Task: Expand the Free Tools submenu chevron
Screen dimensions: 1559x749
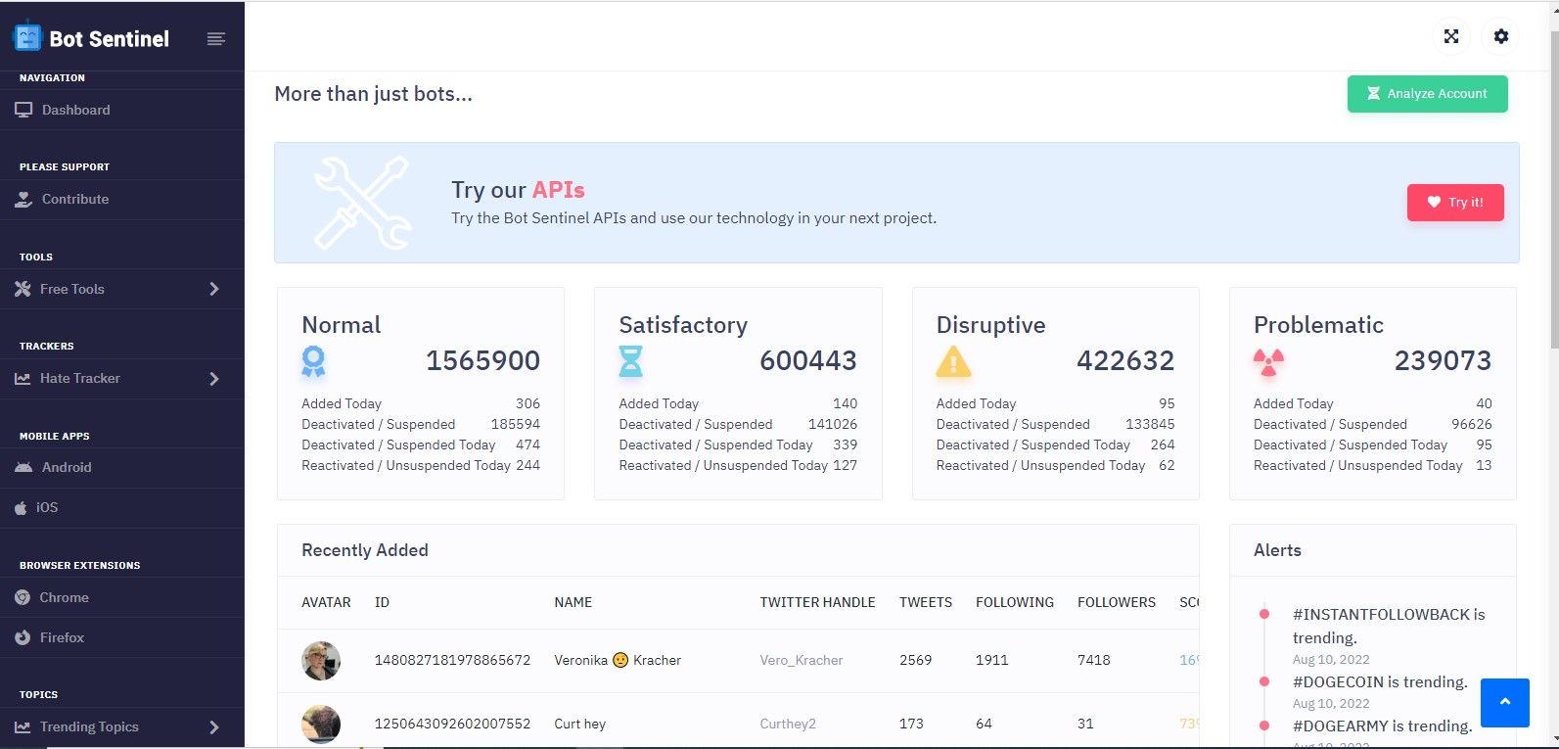Action: 214,289
